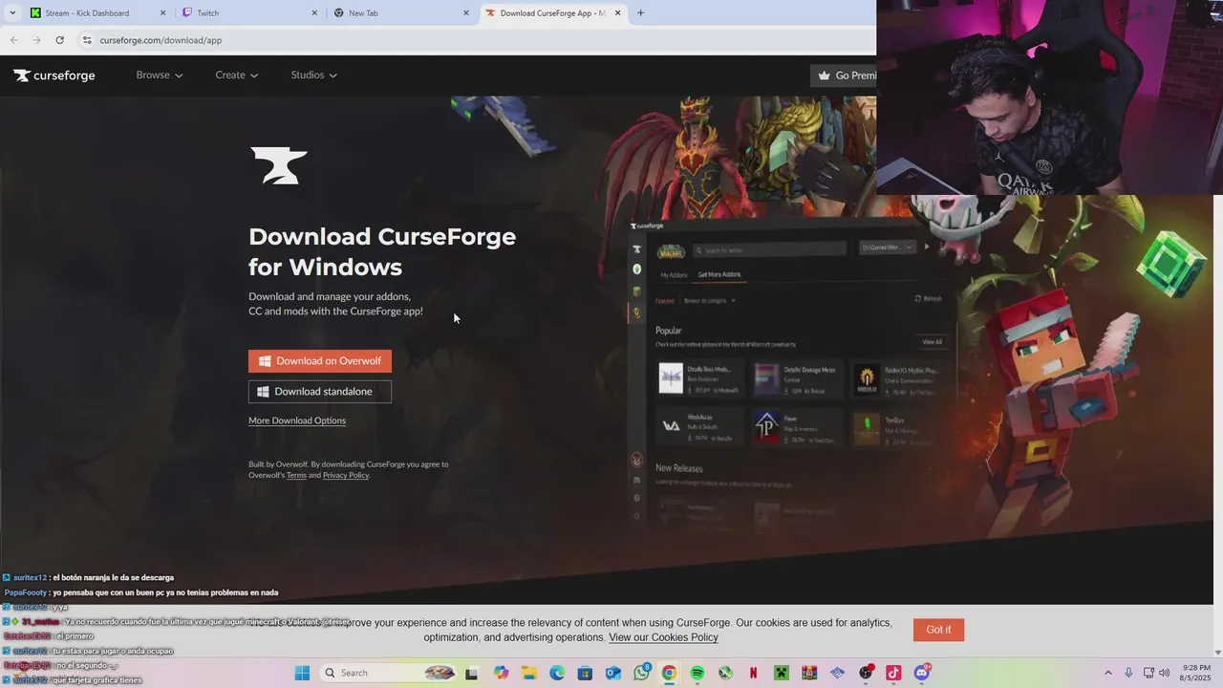
Task: Open Discord from the taskbar
Action: coord(922,673)
